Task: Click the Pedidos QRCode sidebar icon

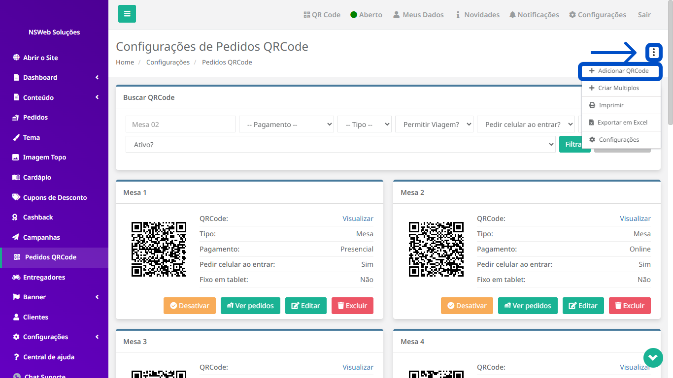Action: coord(17,257)
